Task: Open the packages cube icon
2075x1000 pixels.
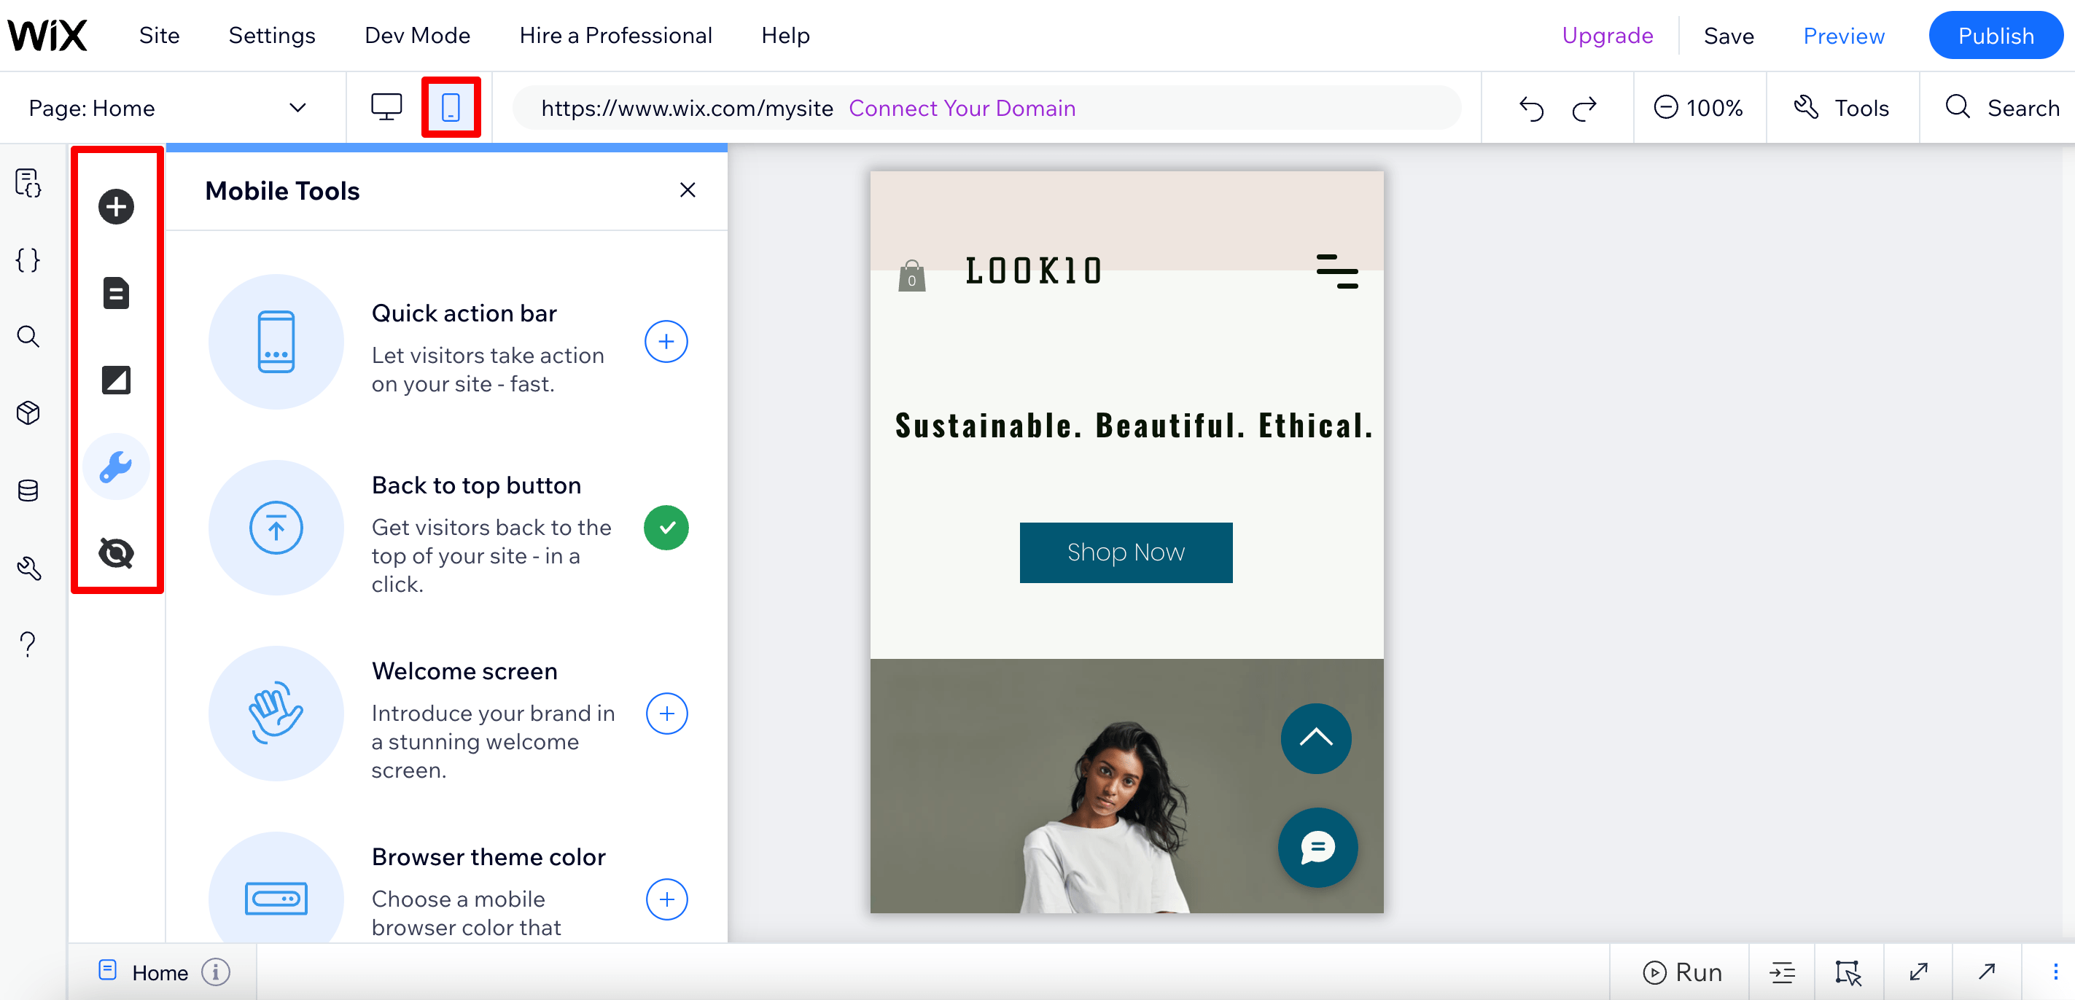Action: 28,413
